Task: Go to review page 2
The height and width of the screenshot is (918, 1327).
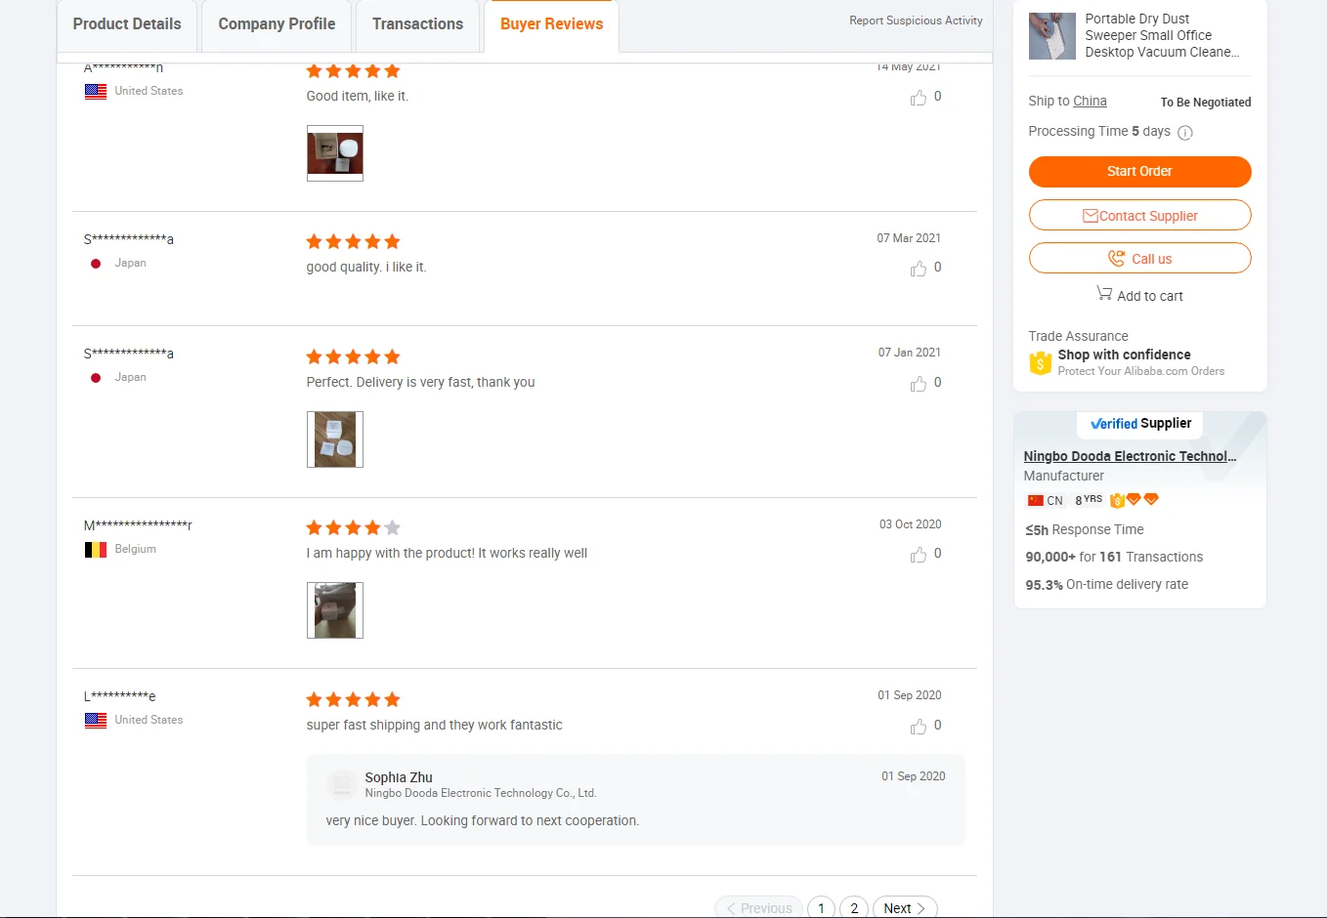Action: [x=854, y=908]
